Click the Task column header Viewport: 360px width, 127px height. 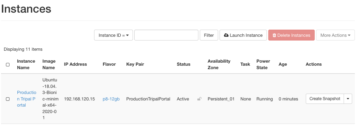click(x=245, y=64)
